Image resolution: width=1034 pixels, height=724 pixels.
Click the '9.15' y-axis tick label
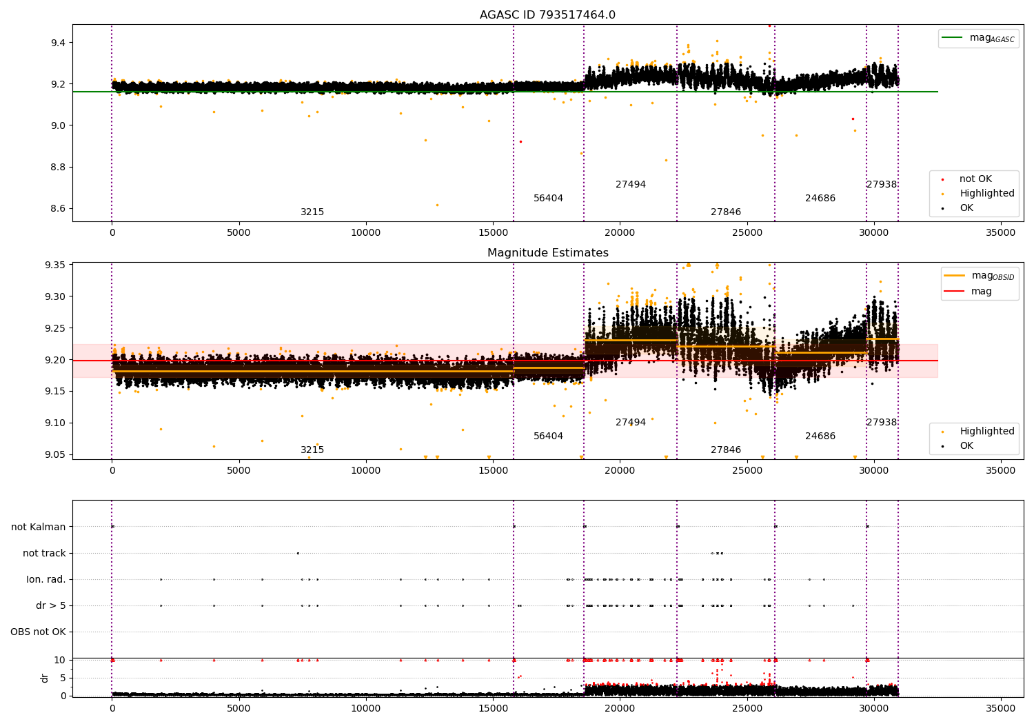56,392
